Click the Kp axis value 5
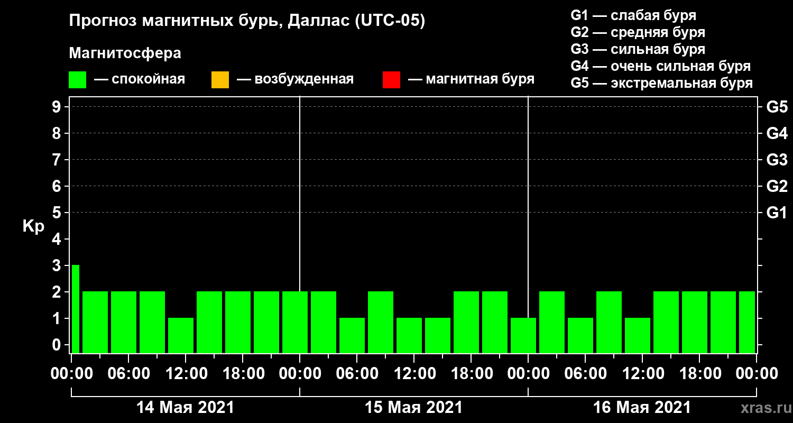The height and width of the screenshot is (423, 793). point(58,213)
